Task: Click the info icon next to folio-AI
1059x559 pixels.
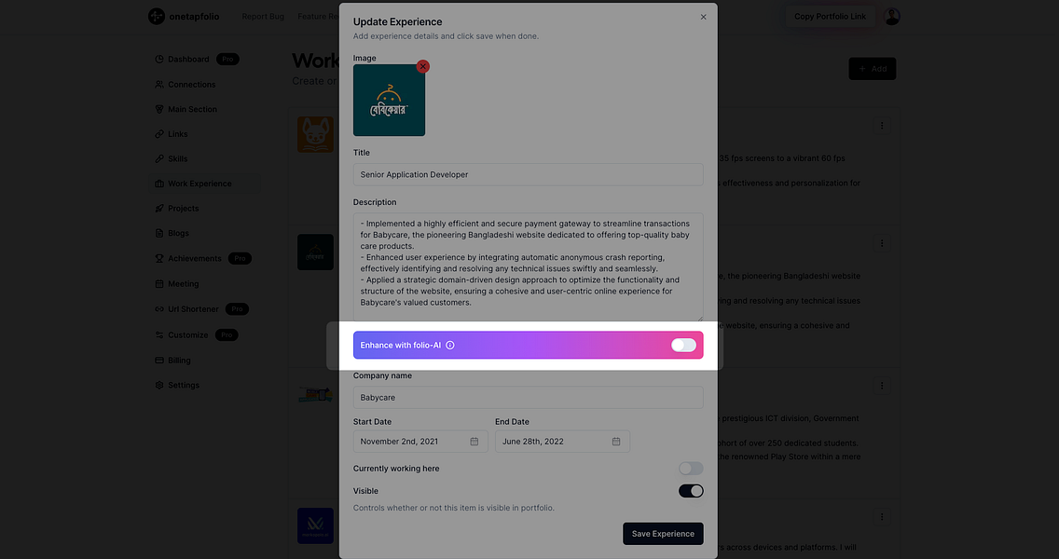Action: 449,345
